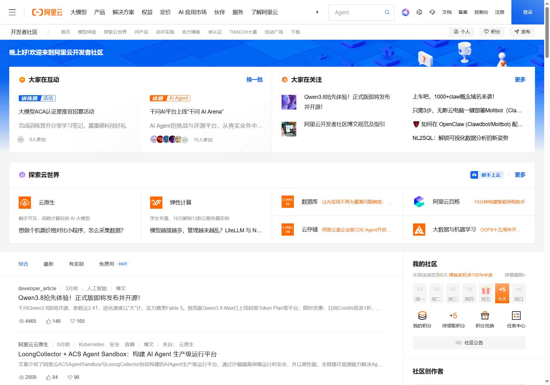Image resolution: width=550 pixels, height=385 pixels.
Task: Click the 个人 button
Action: [462, 32]
